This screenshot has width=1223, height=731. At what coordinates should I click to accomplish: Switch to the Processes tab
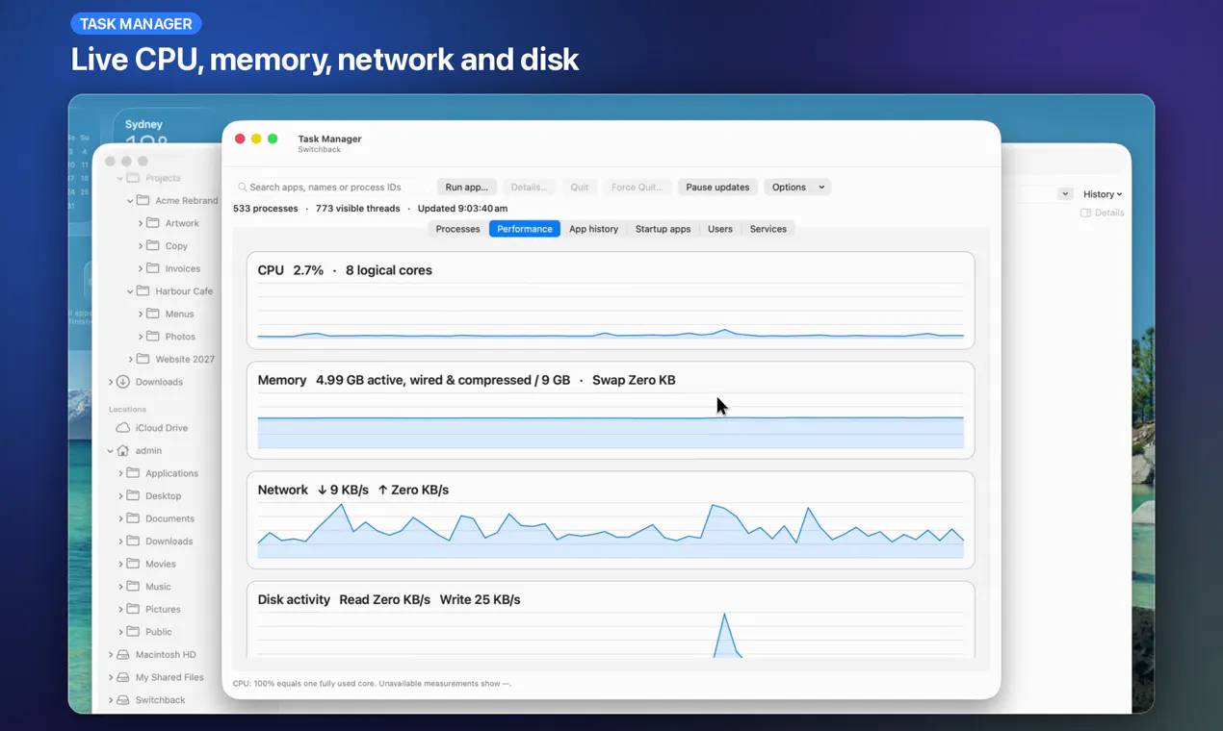click(457, 229)
